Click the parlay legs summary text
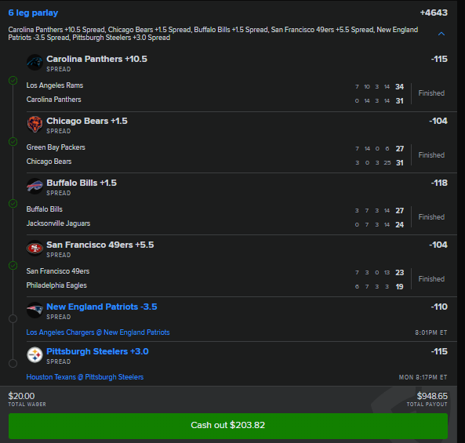The width and height of the screenshot is (465, 443). click(213, 34)
